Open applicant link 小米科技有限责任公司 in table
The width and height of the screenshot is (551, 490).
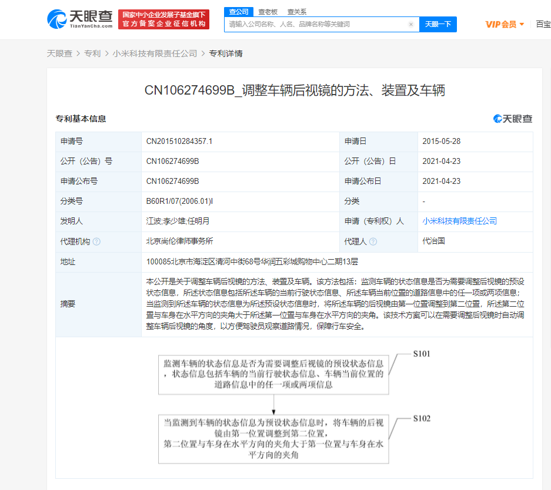[x=459, y=221]
